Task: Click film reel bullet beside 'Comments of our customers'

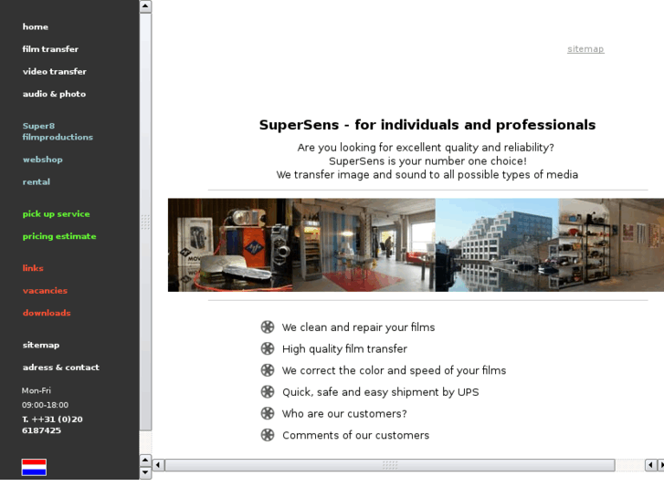Action: [268, 435]
